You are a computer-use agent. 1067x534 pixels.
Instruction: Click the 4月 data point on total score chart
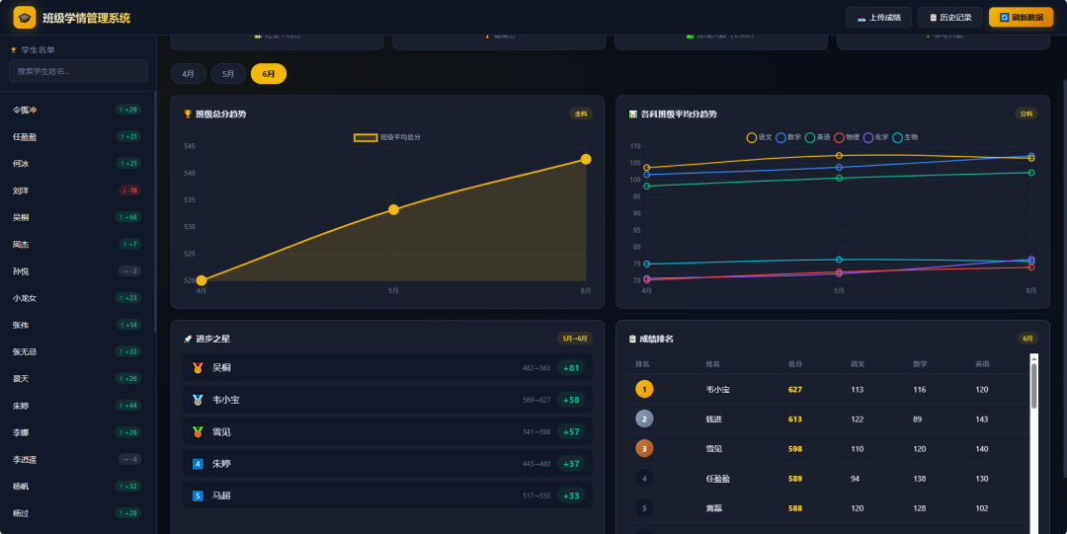pos(202,280)
